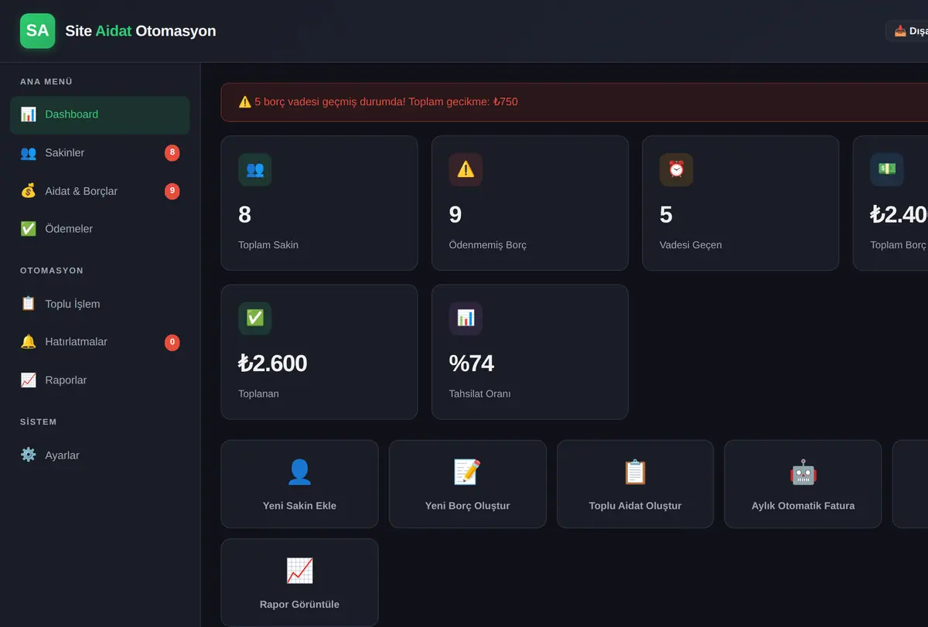Click the Aylık Otomatik Fatura button
This screenshot has height=627, width=928.
(803, 484)
